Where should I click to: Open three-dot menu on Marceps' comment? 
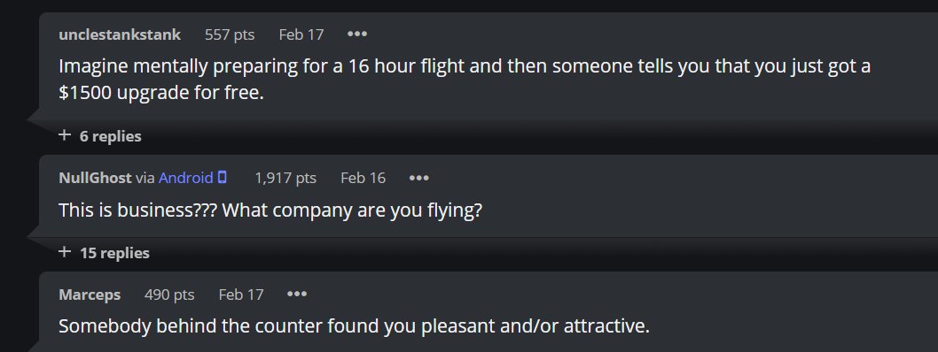[x=297, y=295]
